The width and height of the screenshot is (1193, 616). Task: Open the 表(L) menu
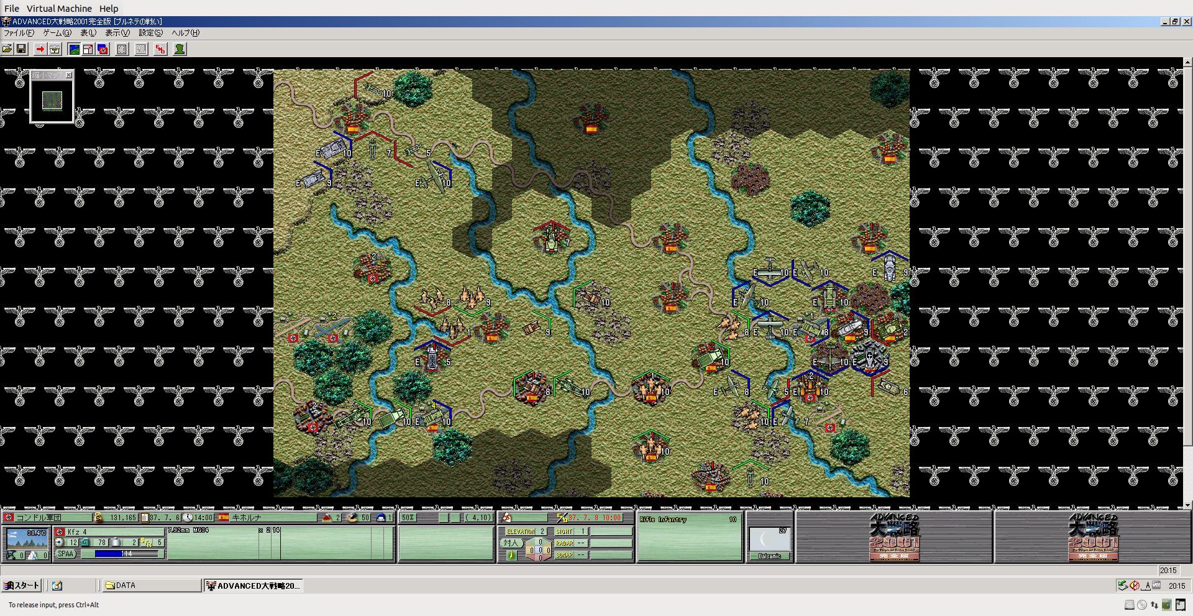88,33
